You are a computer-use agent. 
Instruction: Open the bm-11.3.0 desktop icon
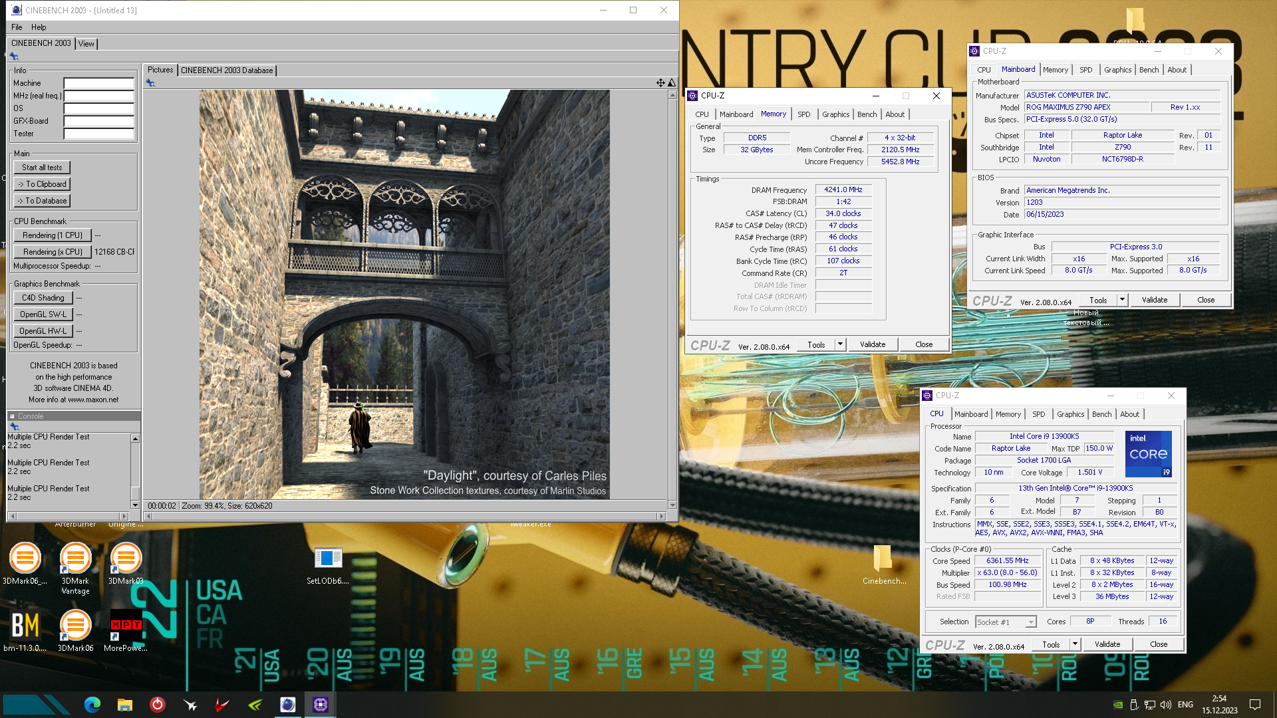pyautogui.click(x=25, y=631)
